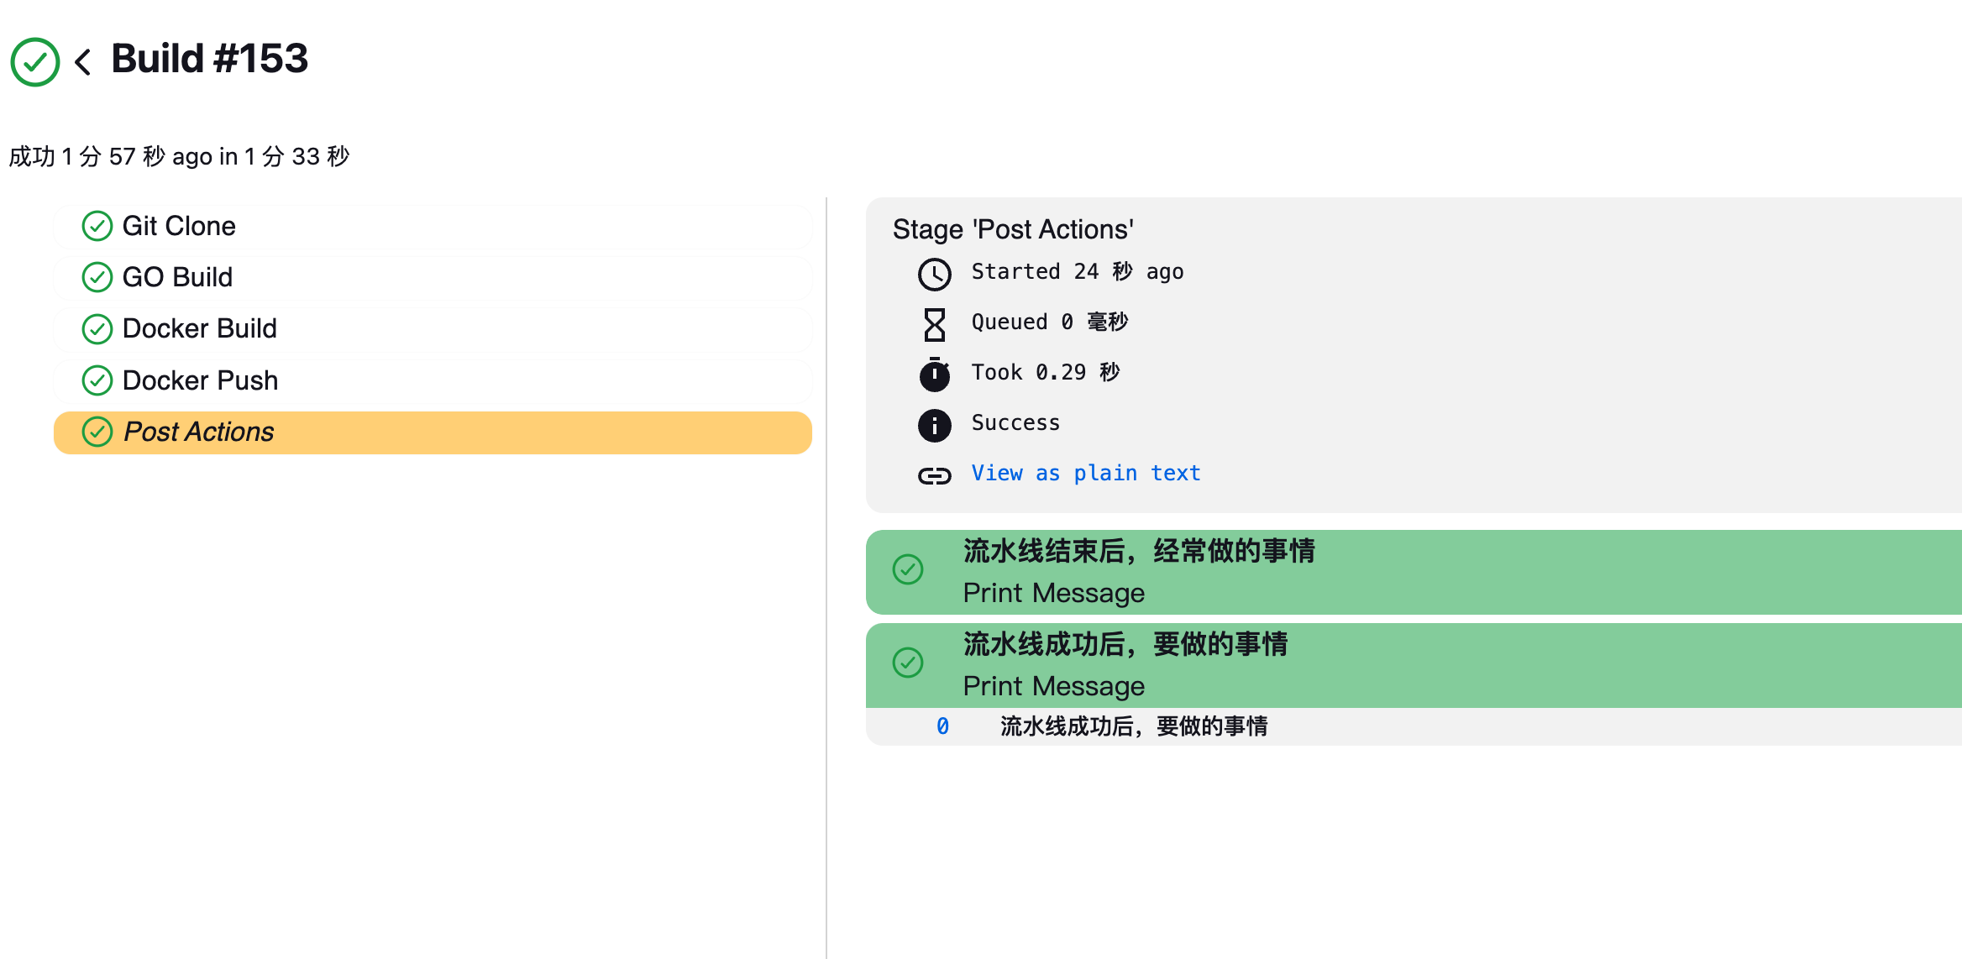Click the 'Queued 0 毫秒' text
This screenshot has height=959, width=1962.
(1050, 322)
